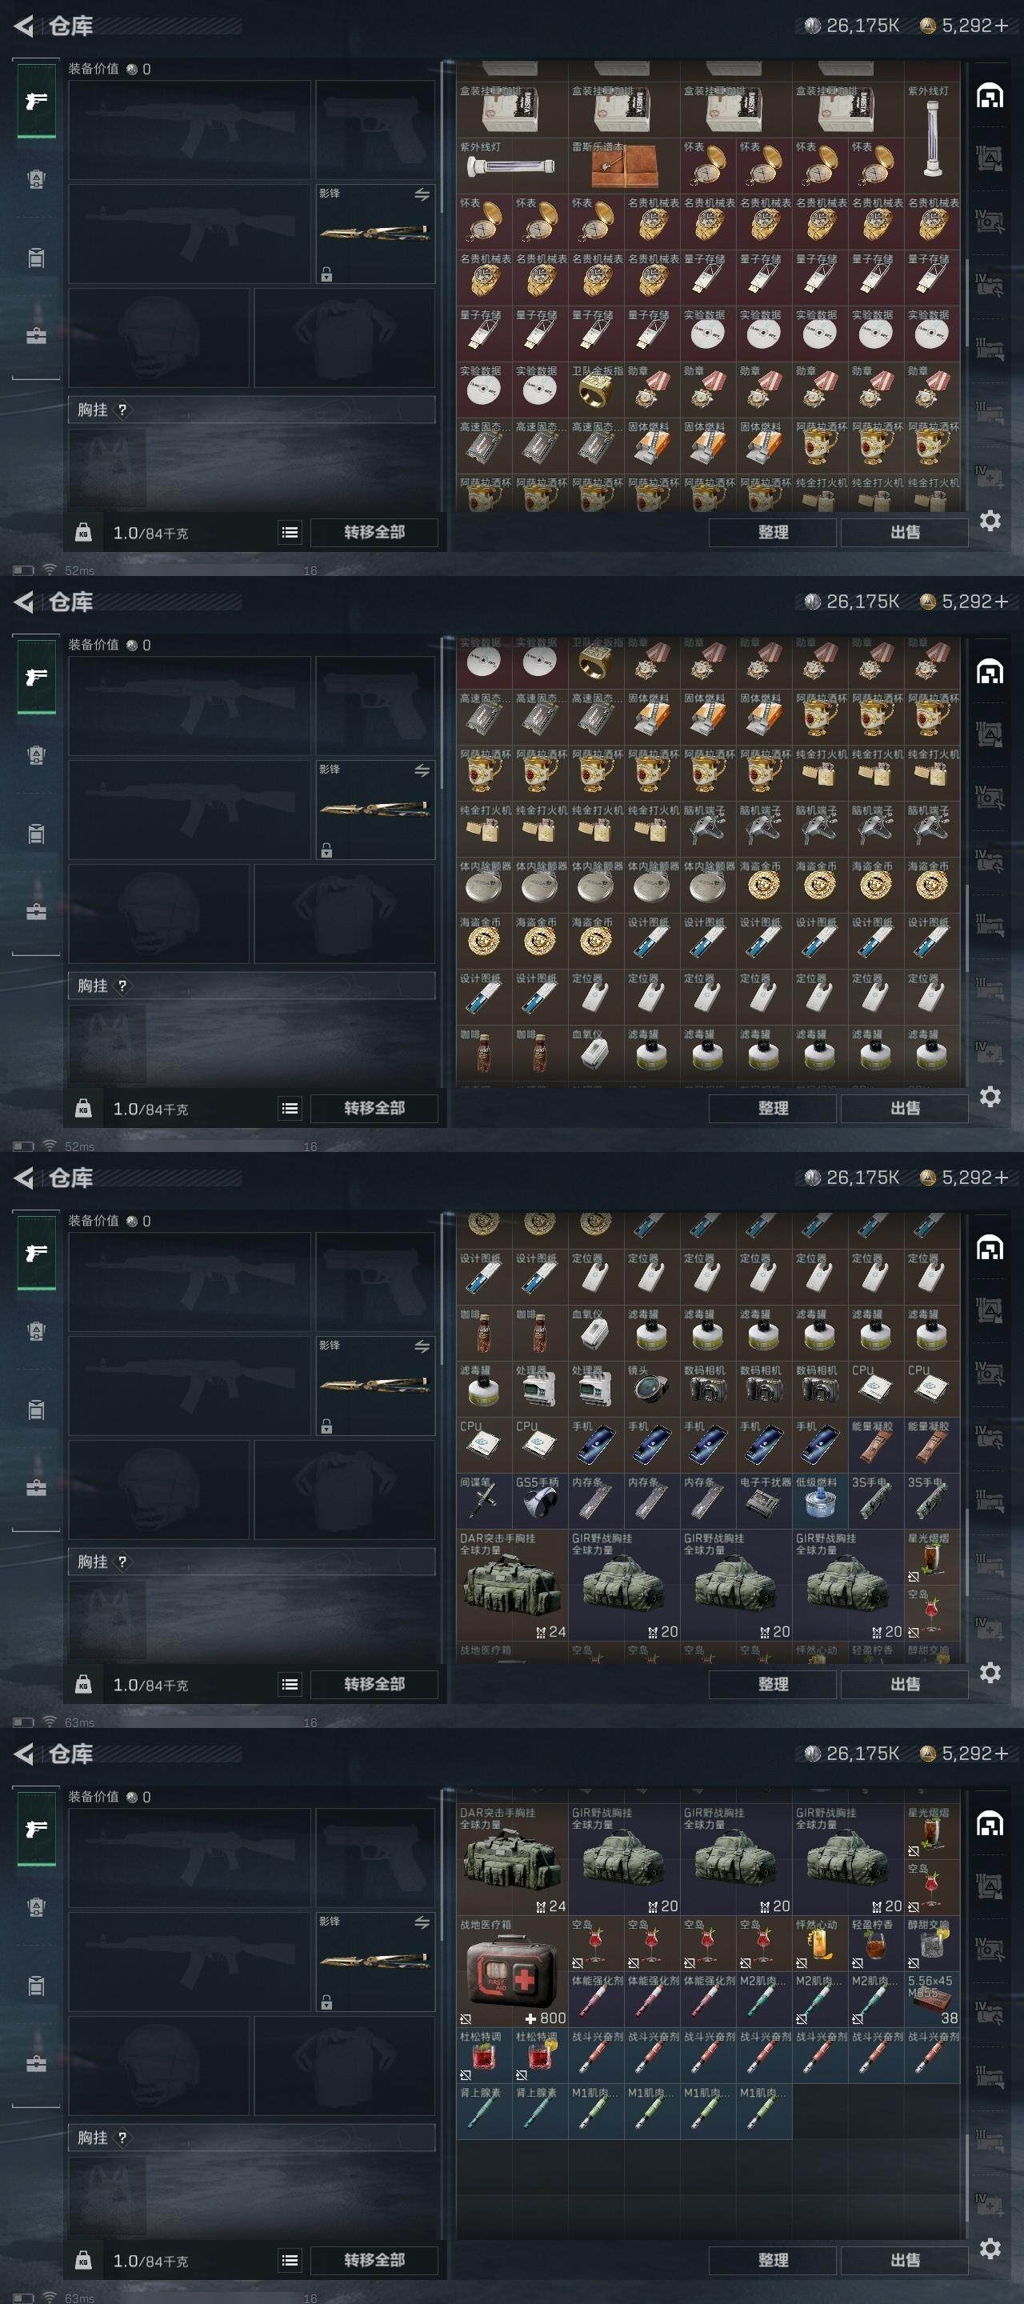Image resolution: width=1024 pixels, height=2304 pixels.
Task: Select the GS5手柄 controller item
Action: pos(540,1501)
